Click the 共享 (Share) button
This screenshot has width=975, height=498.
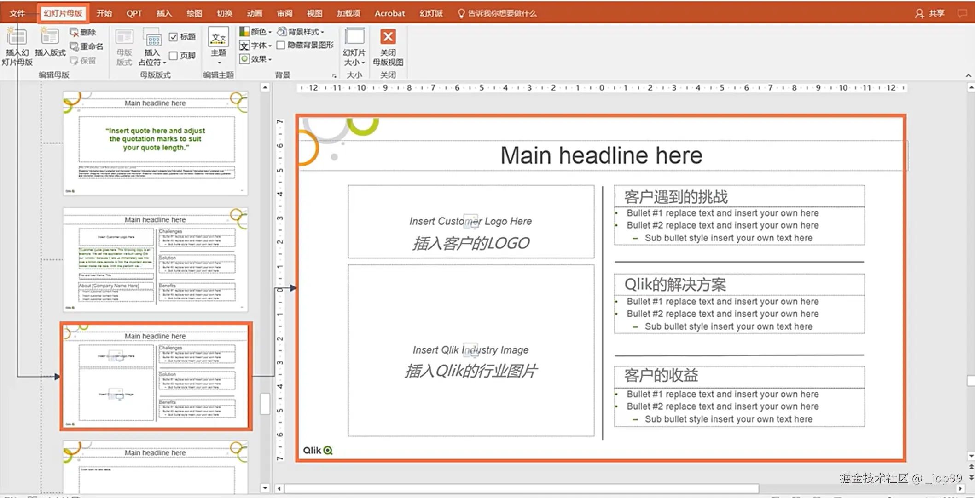930,13
